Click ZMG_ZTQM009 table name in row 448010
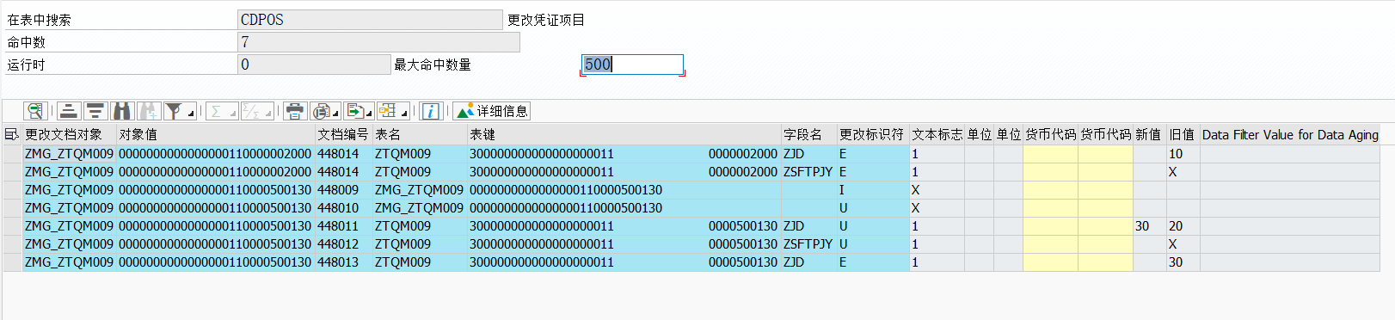 tap(420, 208)
